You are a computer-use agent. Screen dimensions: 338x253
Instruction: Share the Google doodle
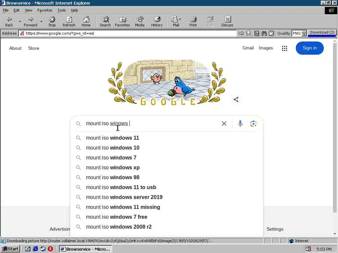[x=236, y=99]
